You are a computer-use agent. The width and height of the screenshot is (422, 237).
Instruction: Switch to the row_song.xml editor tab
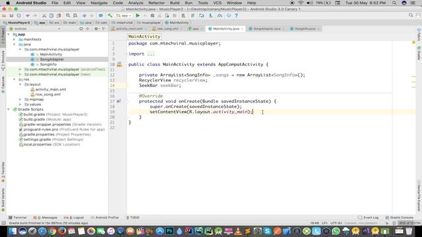tap(167, 29)
